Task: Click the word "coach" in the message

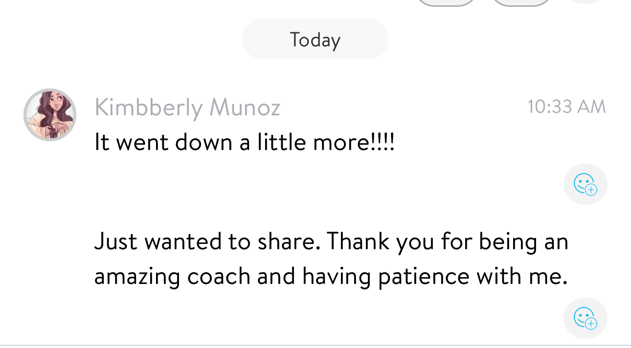Action: click(219, 276)
